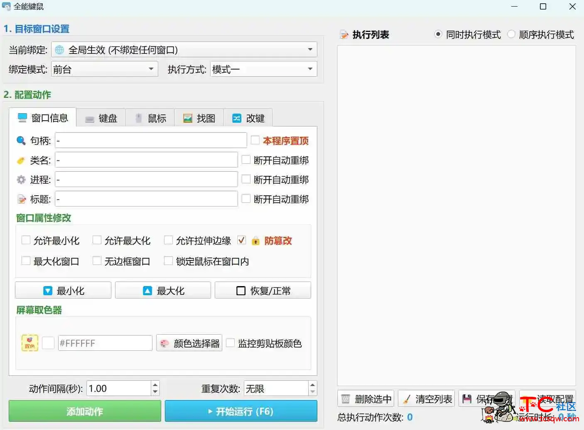Check 无边框窗口 option
584x430 pixels.
coord(97,261)
